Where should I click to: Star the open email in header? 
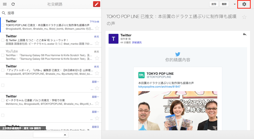click(x=244, y=17)
